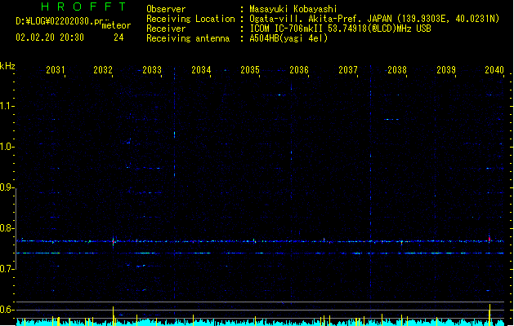Click the HROFFT title text
The image size is (514, 326).
click(84, 7)
